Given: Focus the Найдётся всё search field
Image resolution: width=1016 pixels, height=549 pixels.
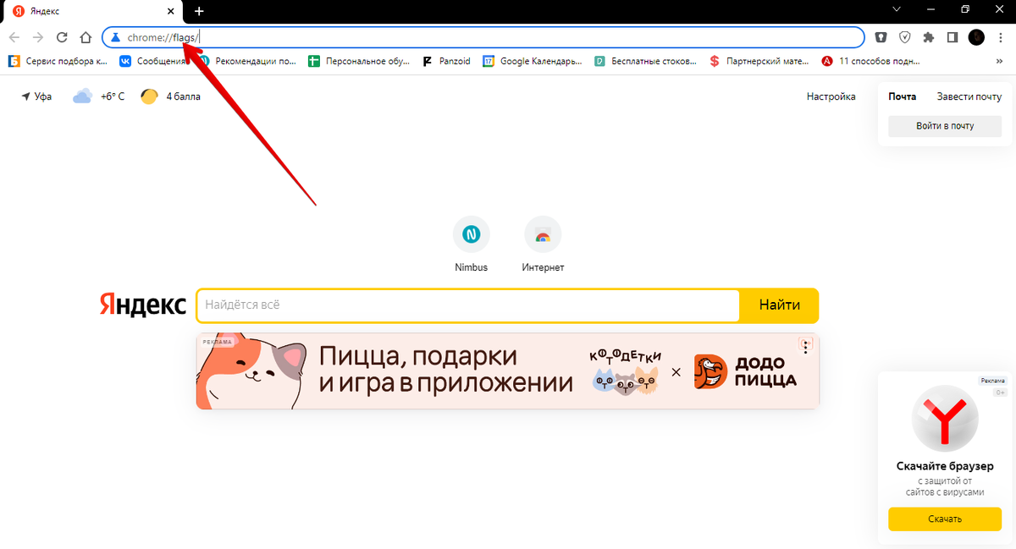Looking at the screenshot, I should coord(468,305).
